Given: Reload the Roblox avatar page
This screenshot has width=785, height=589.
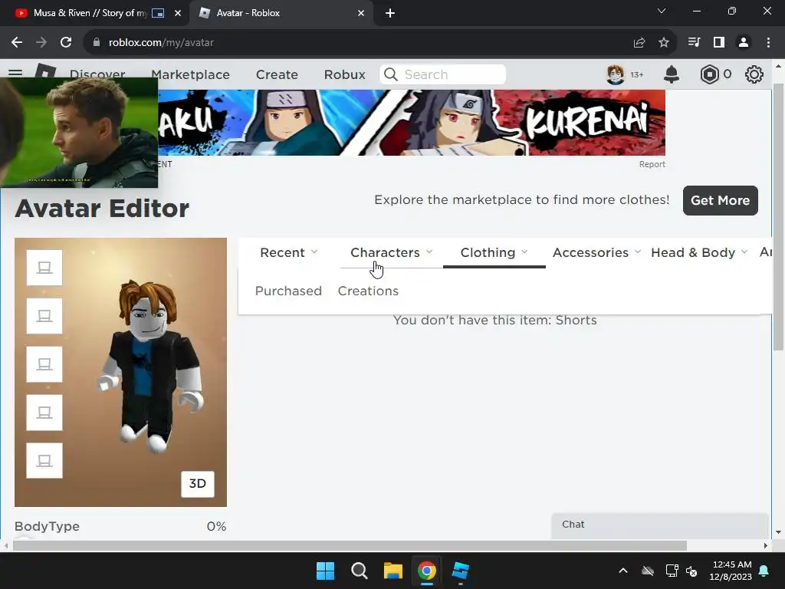Looking at the screenshot, I should [66, 43].
